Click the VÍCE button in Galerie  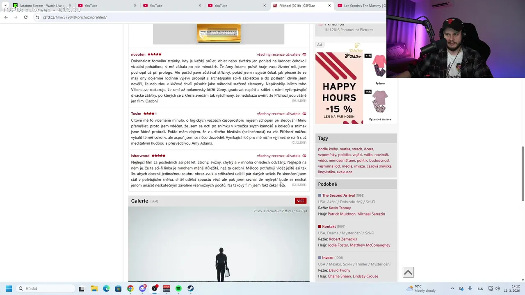(x=301, y=201)
